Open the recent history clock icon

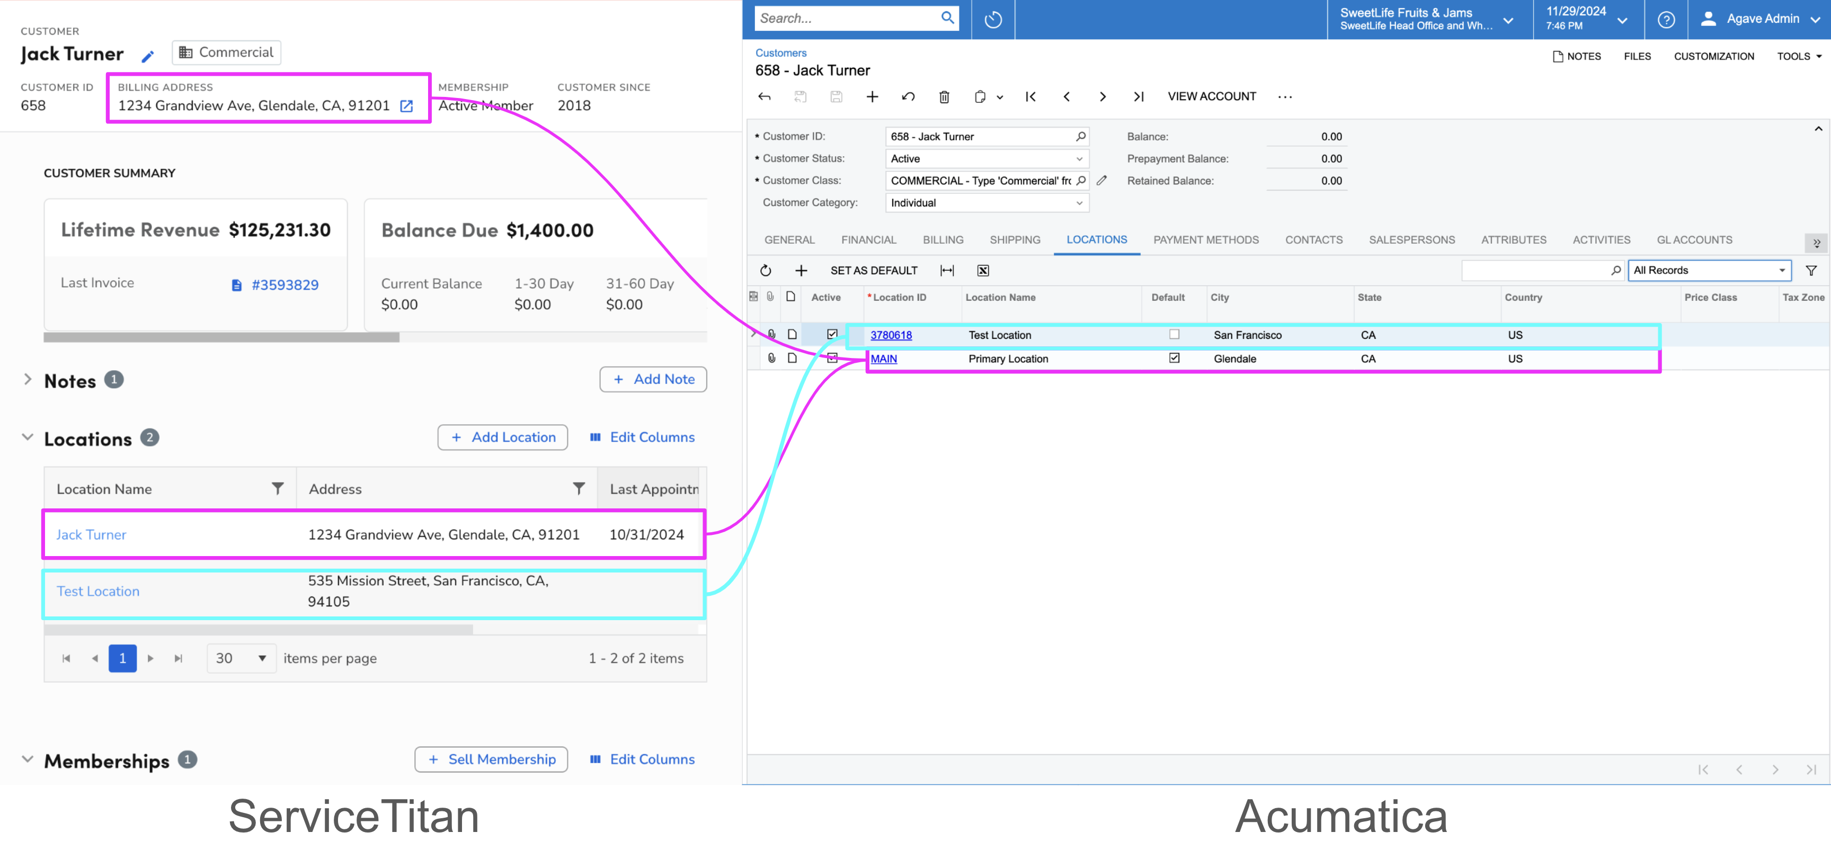coord(993,19)
